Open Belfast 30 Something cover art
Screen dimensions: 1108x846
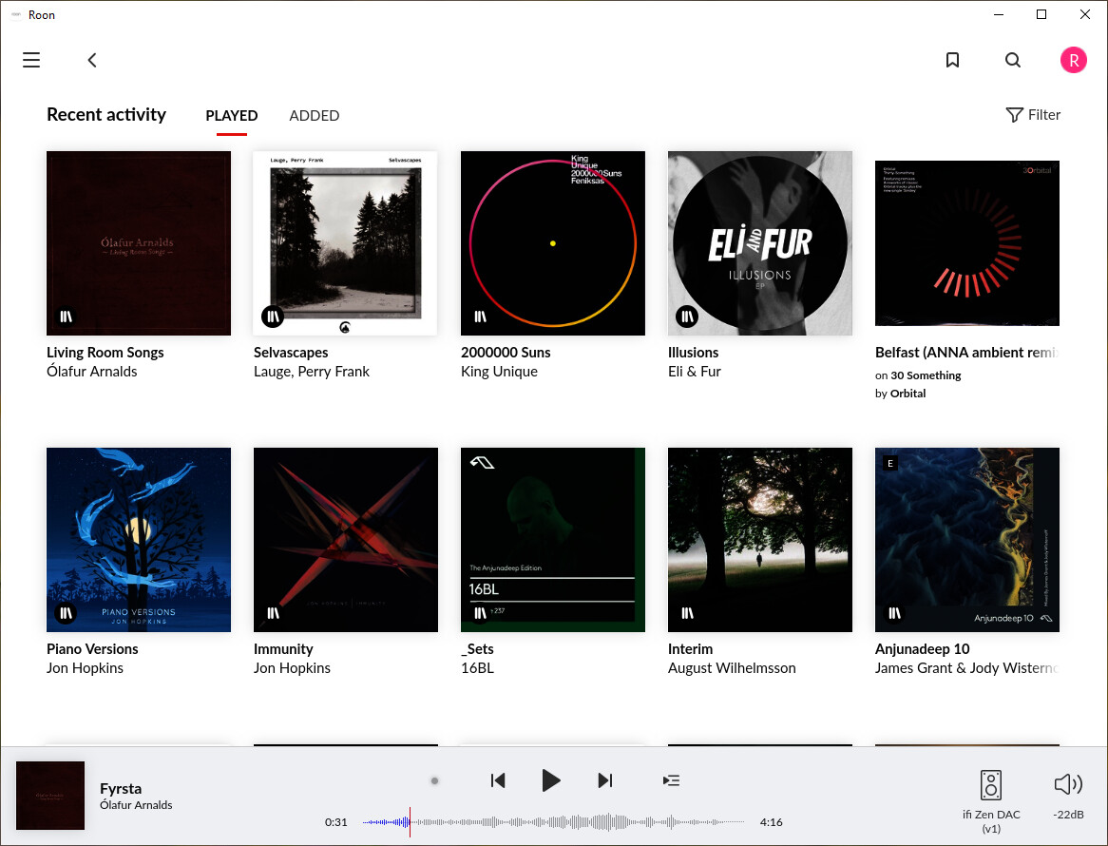click(966, 243)
